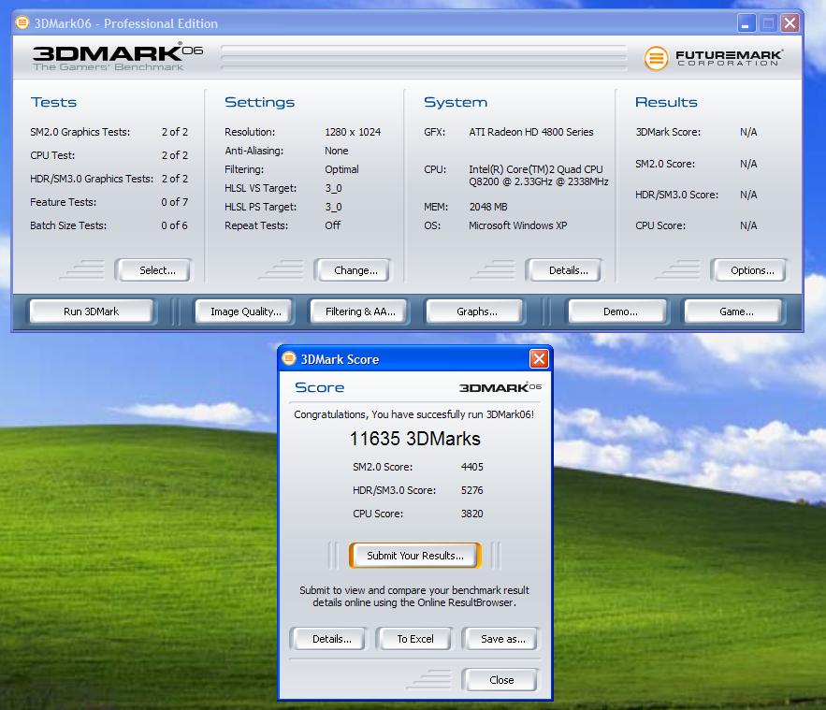Click the "Tests" section heading
This screenshot has height=710, width=826.
click(x=53, y=102)
